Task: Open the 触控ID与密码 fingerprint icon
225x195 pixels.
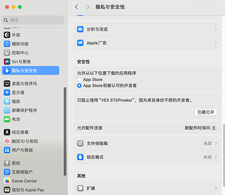Action: (x=7, y=141)
